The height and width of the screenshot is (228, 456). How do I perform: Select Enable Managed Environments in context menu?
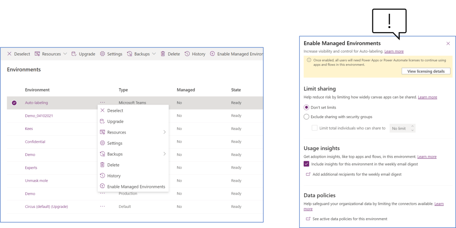point(136,187)
